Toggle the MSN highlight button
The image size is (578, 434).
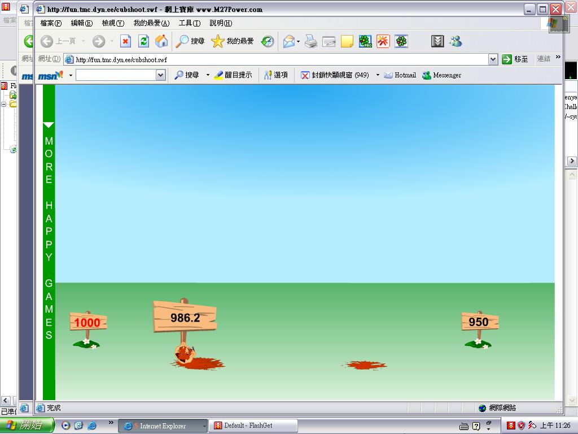[233, 75]
